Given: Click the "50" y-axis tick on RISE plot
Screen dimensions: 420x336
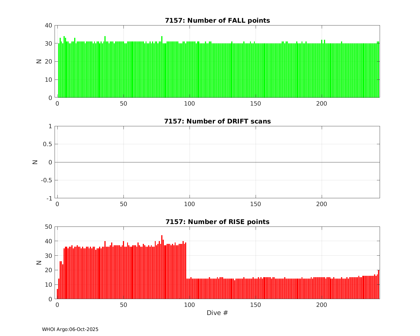Looking at the screenshot, I should pos(48,227).
